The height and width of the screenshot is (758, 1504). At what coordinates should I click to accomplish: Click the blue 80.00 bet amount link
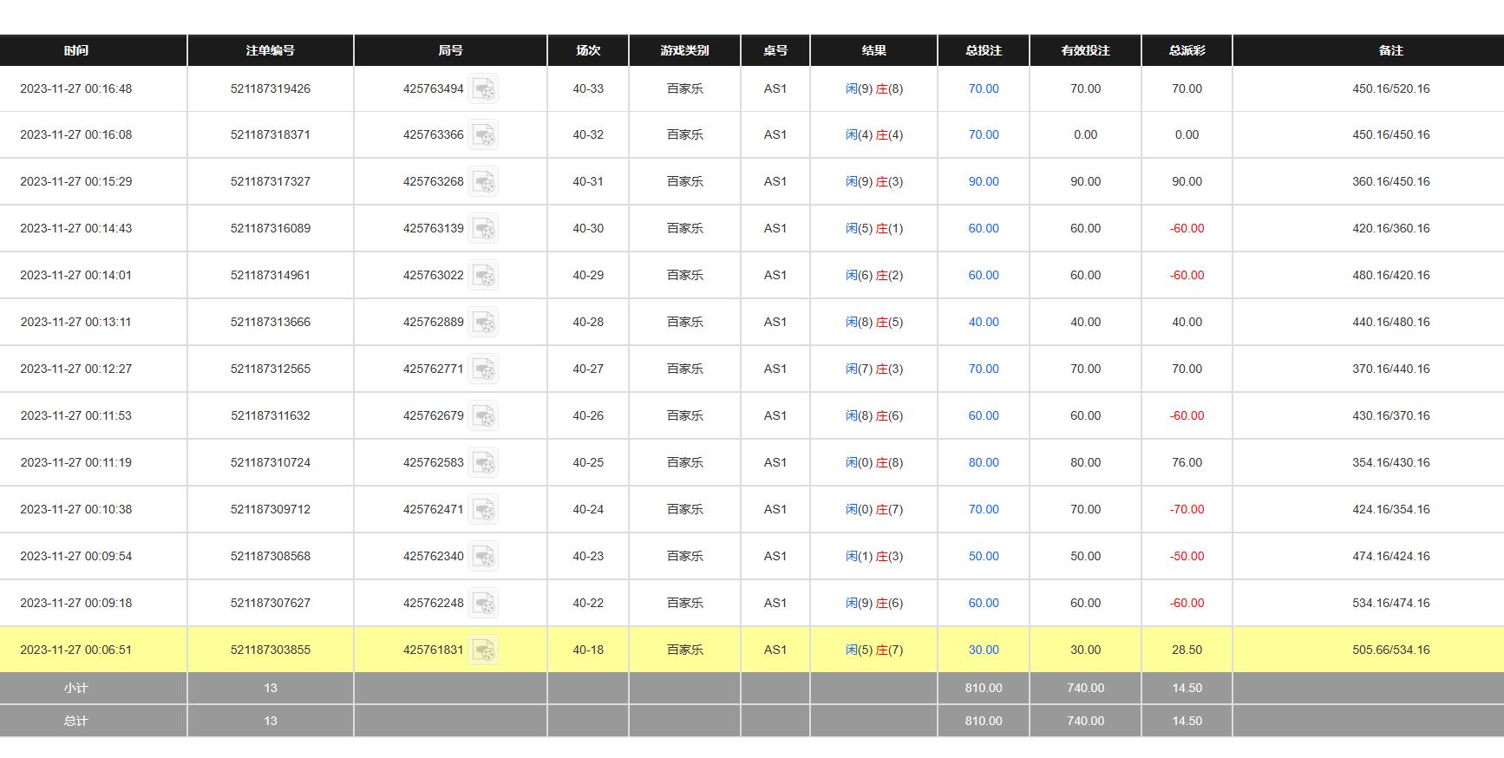tap(984, 463)
